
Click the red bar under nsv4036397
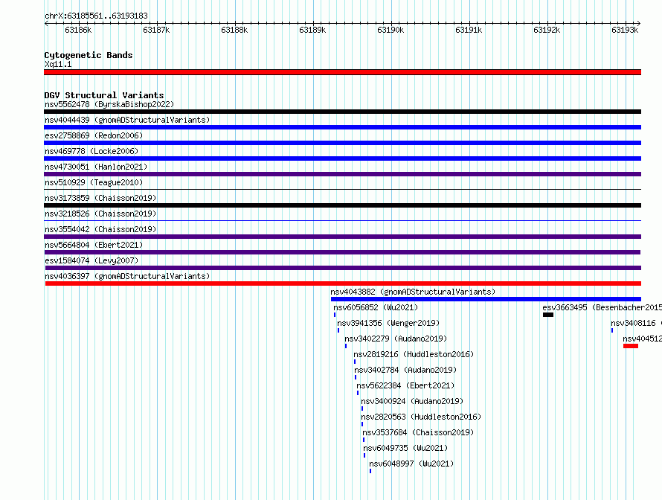tap(343, 283)
